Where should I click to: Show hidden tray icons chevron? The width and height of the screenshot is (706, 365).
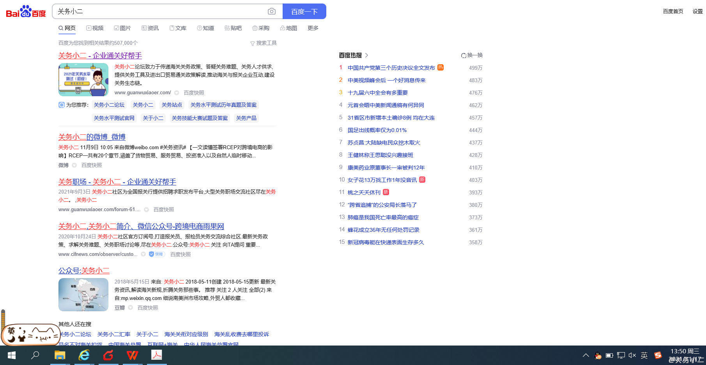click(586, 355)
